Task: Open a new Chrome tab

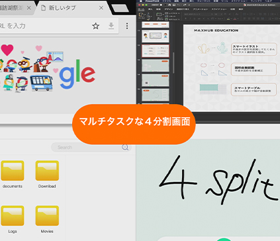Action: [x=120, y=9]
